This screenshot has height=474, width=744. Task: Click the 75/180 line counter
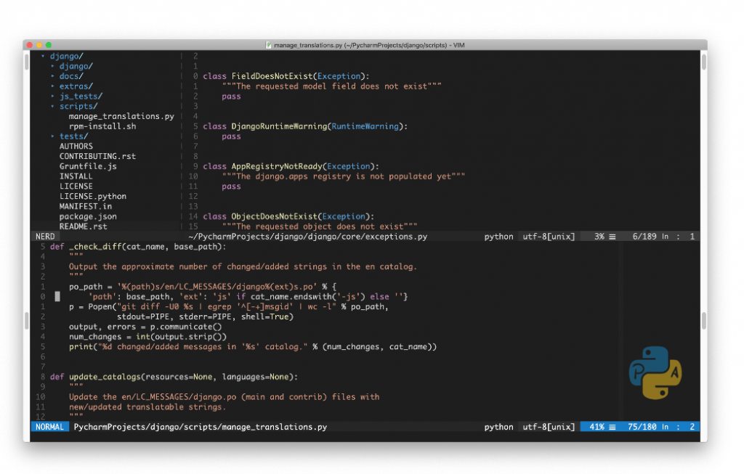tap(642, 427)
